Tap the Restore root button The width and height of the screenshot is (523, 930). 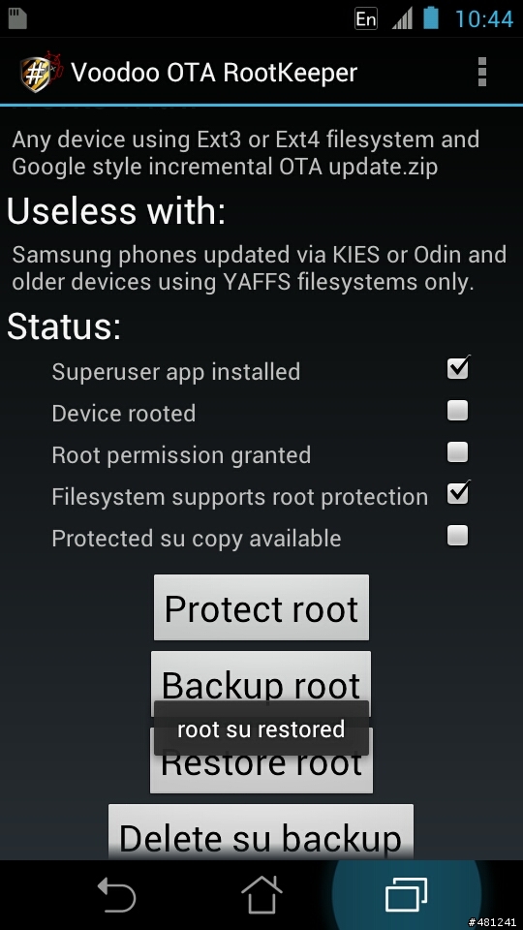click(261, 771)
